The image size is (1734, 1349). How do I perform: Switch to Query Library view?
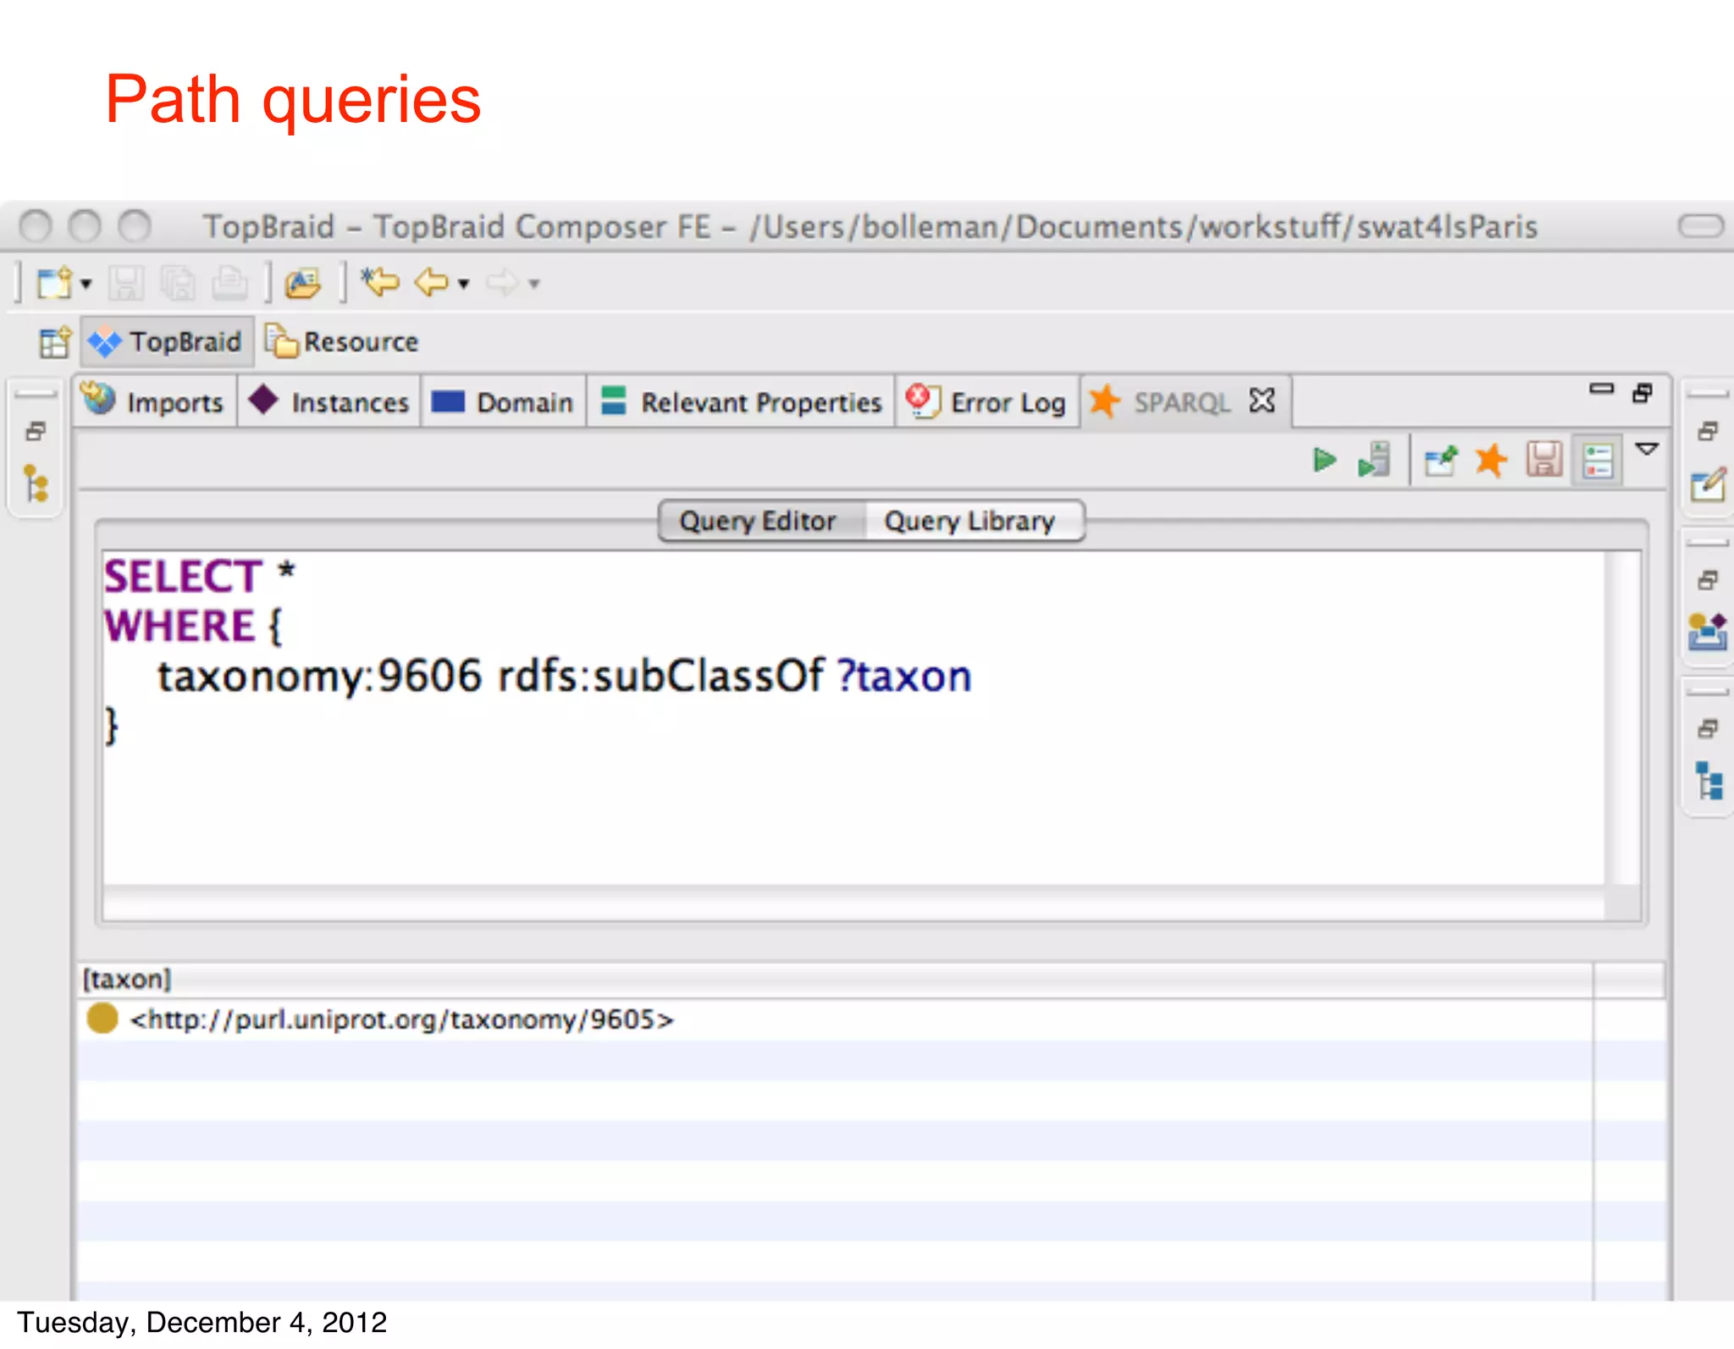tap(969, 521)
